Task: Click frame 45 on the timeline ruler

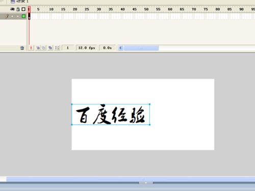Action: click(135, 9)
